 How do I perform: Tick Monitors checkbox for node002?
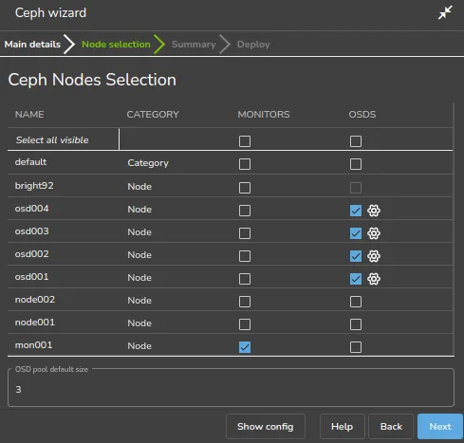[x=245, y=302]
